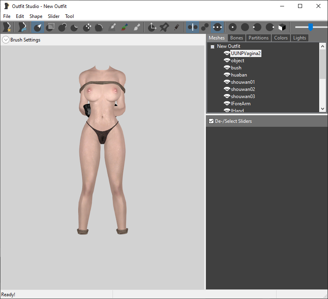328x299 pixels.
Task: Select the Move brush with the arrows icon
Action: click(87, 27)
